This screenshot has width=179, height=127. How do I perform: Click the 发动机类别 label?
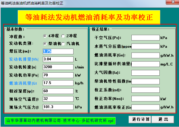21,43
